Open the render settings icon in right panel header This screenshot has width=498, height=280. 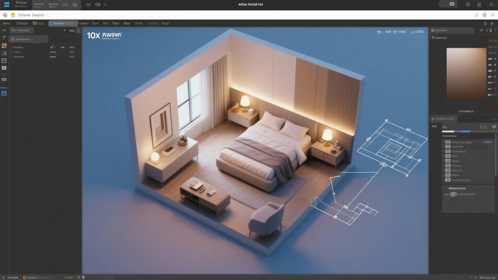click(x=481, y=30)
